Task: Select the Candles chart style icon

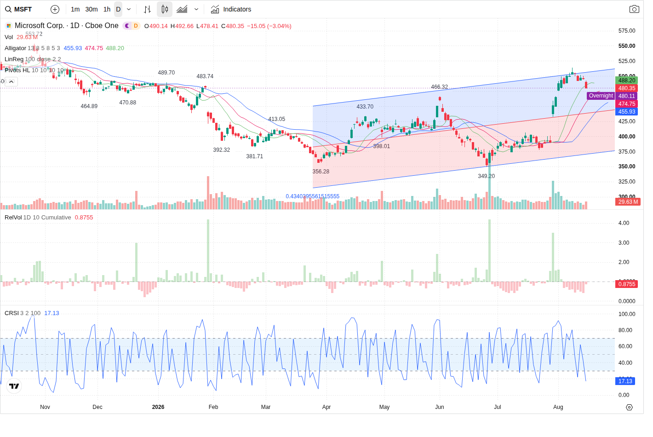Action: point(165,9)
